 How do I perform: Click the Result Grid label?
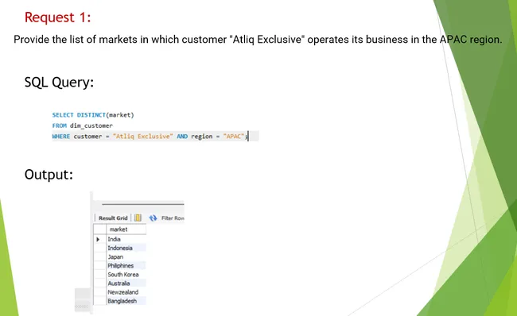pyautogui.click(x=113, y=218)
